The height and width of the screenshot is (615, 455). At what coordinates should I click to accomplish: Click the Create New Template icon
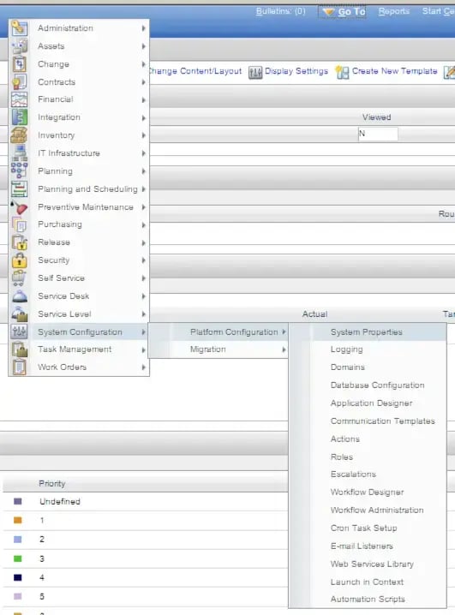[342, 72]
